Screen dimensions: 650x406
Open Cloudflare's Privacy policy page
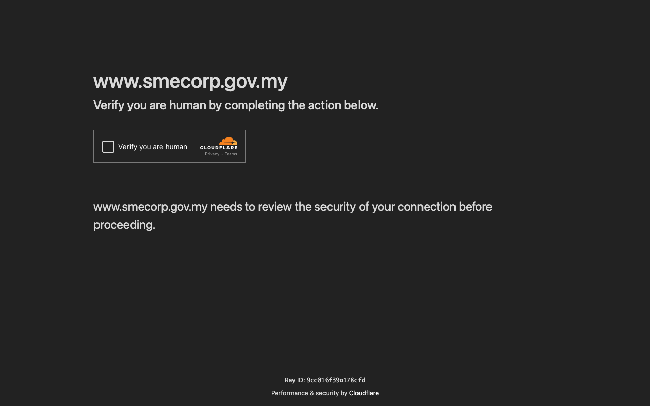click(x=212, y=154)
